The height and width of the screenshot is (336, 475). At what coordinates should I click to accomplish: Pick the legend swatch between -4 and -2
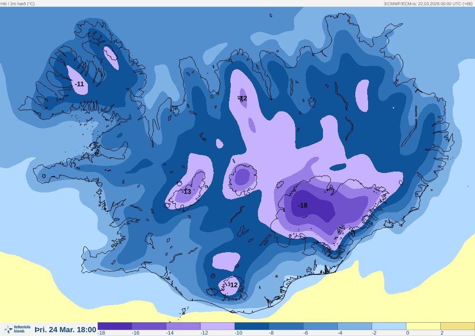[355, 326]
